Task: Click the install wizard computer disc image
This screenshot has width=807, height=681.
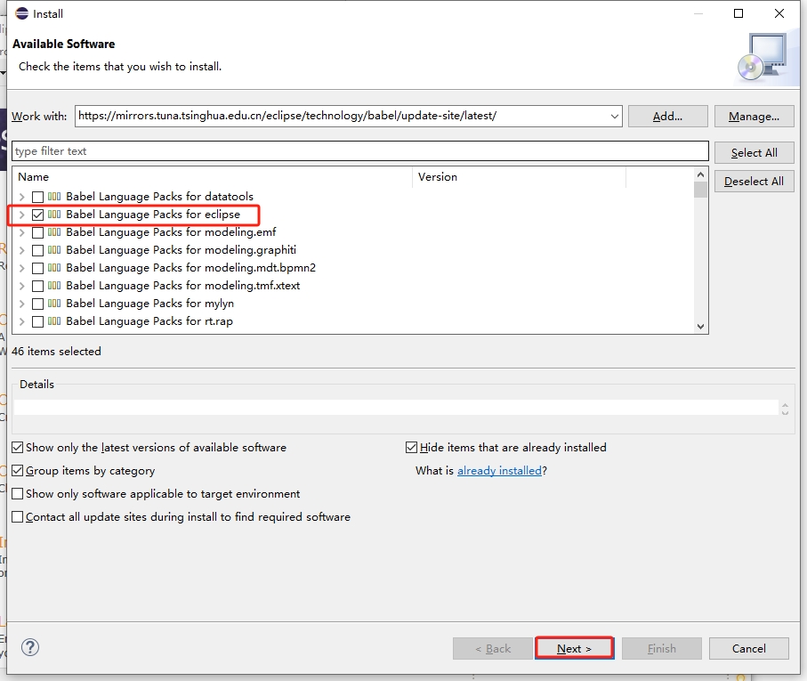Action: (763, 57)
